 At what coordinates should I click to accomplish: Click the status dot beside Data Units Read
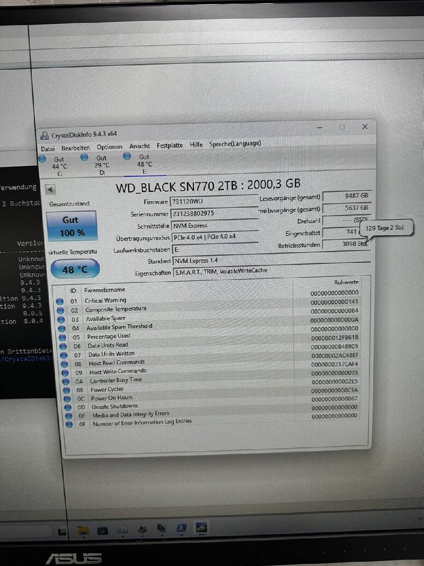(x=64, y=346)
